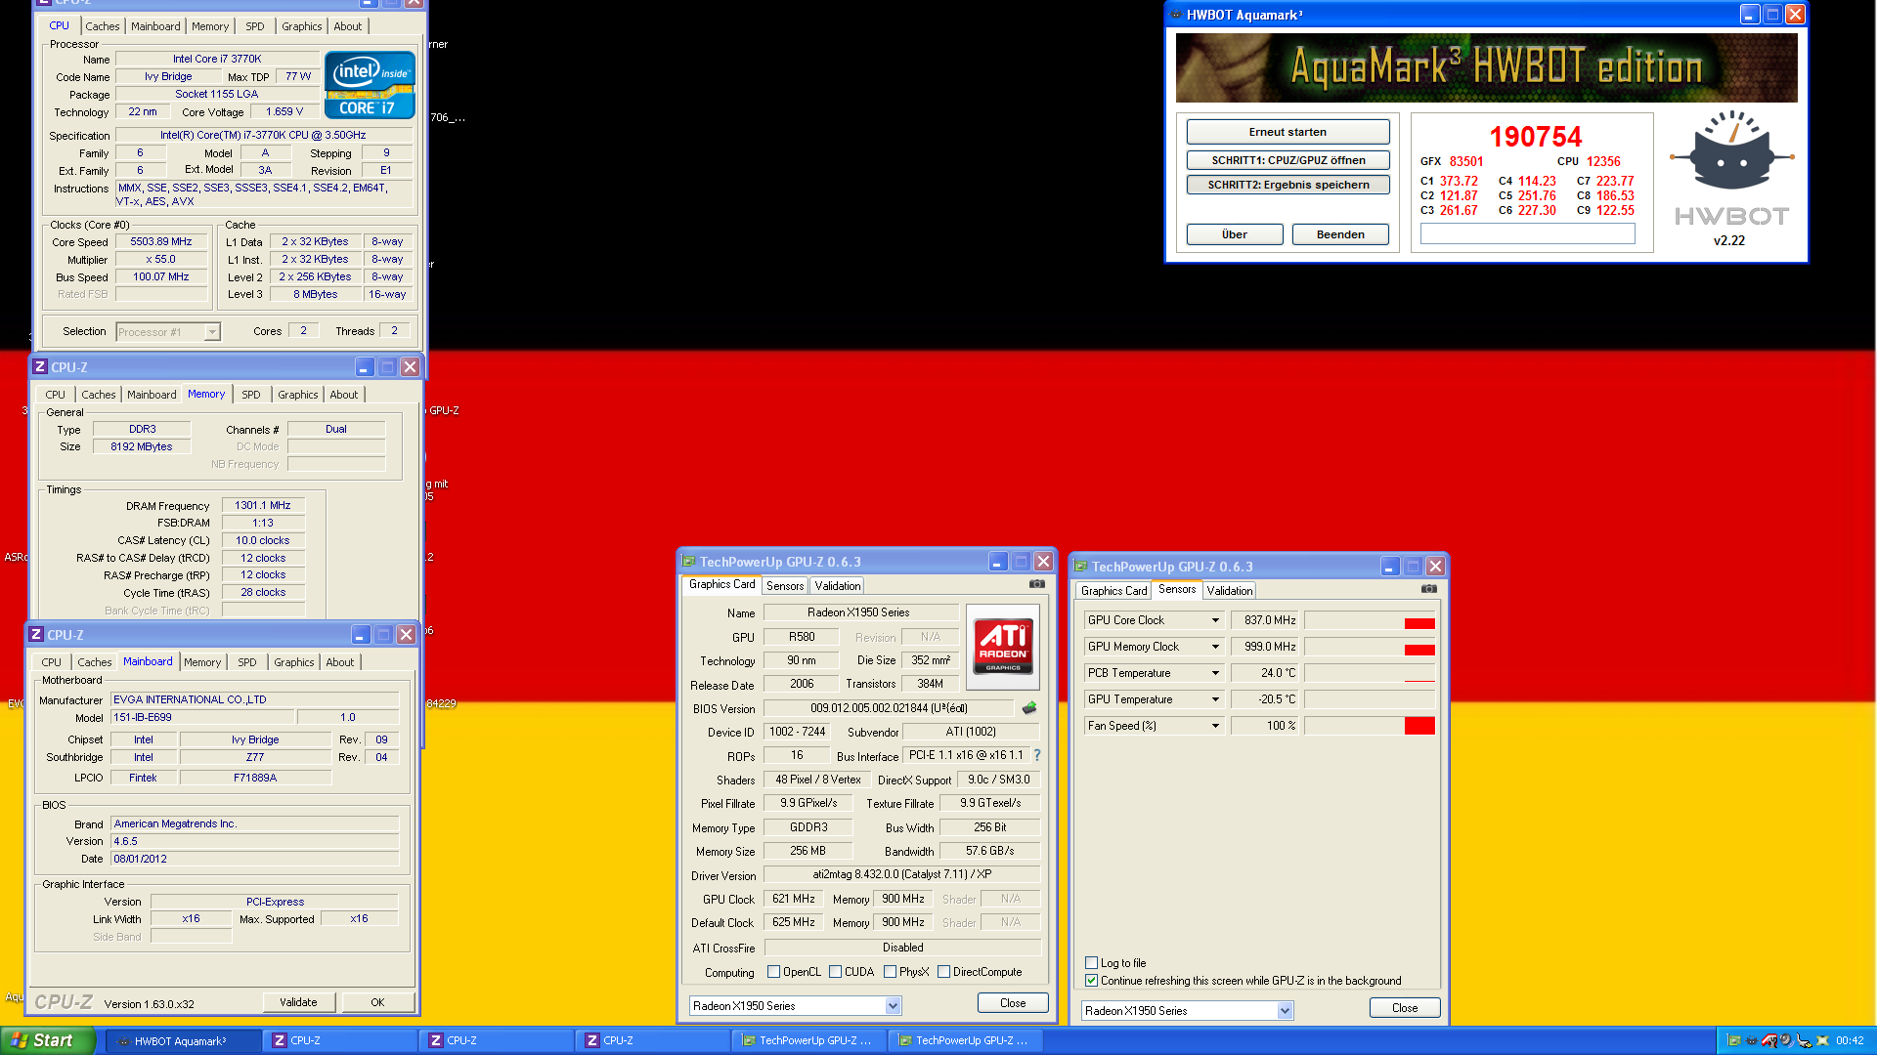The width and height of the screenshot is (1877, 1055).
Task: Click the CPU-Z title icon of the Memory window
Action: pos(40,366)
